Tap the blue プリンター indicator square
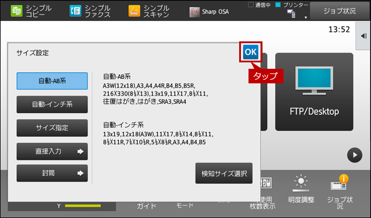Viewport: 371px width, 218px height. [278, 5]
